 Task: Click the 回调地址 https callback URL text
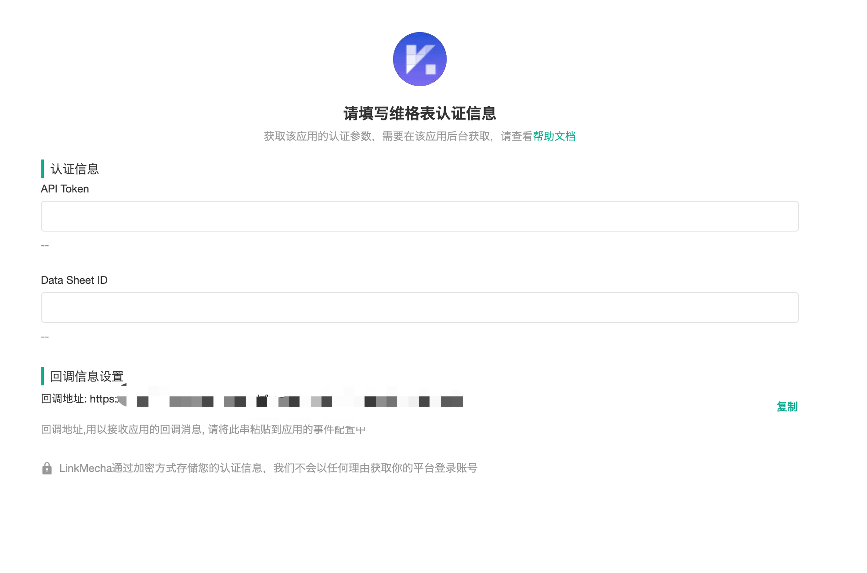point(252,399)
